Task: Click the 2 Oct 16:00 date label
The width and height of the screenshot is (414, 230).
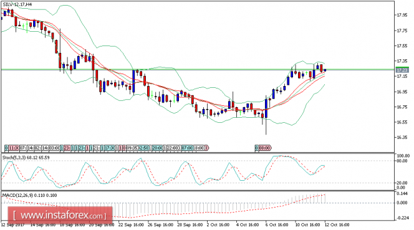Action: coord(219,225)
